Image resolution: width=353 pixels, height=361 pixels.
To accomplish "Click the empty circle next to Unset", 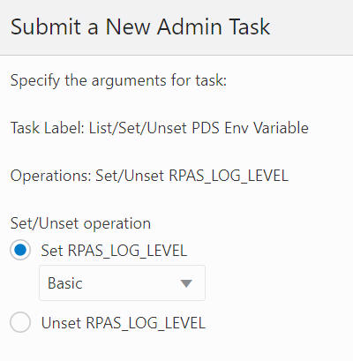I will click(20, 322).
